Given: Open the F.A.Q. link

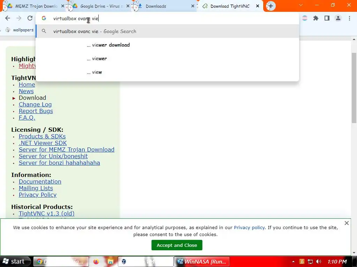Looking at the screenshot, I should coord(27,118).
